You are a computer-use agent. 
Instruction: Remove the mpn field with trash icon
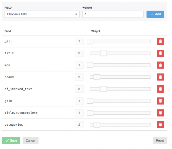[160, 65]
